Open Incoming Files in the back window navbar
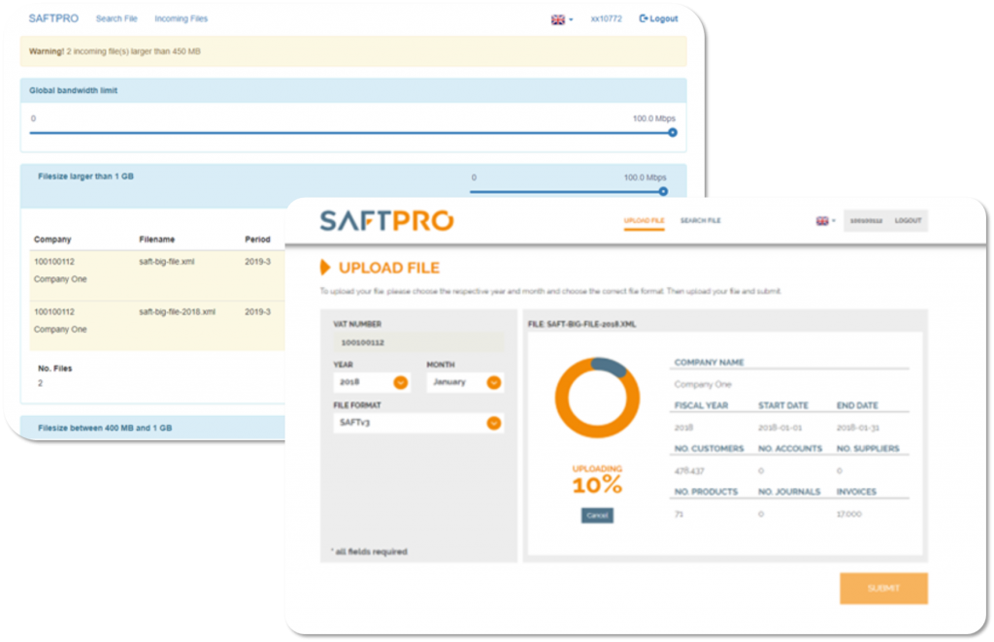 [x=182, y=19]
